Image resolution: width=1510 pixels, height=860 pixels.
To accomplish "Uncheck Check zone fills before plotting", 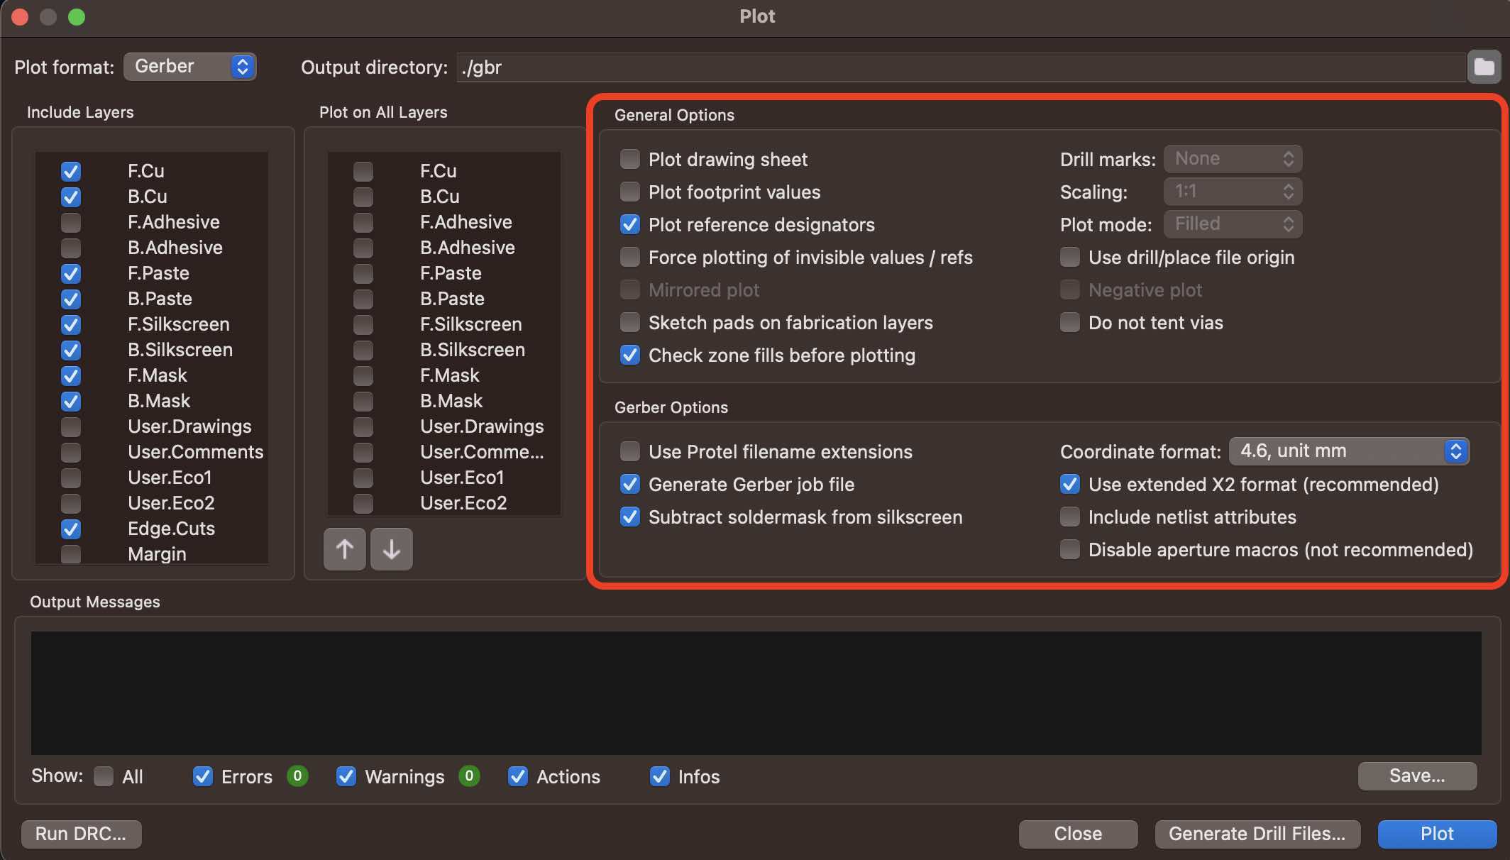I will tap(630, 355).
